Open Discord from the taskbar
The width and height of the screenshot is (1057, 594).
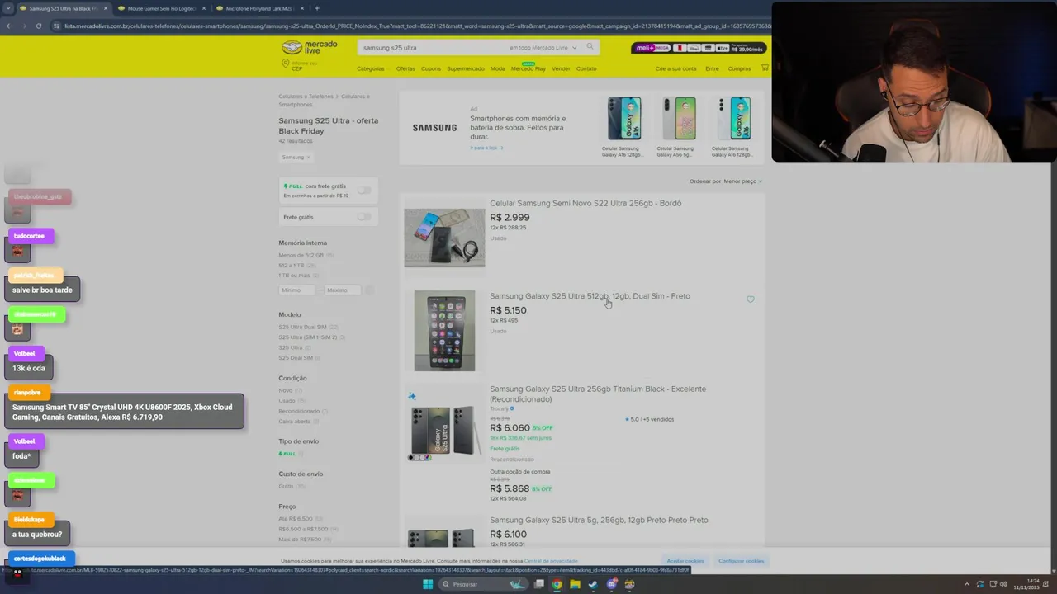coord(612,584)
